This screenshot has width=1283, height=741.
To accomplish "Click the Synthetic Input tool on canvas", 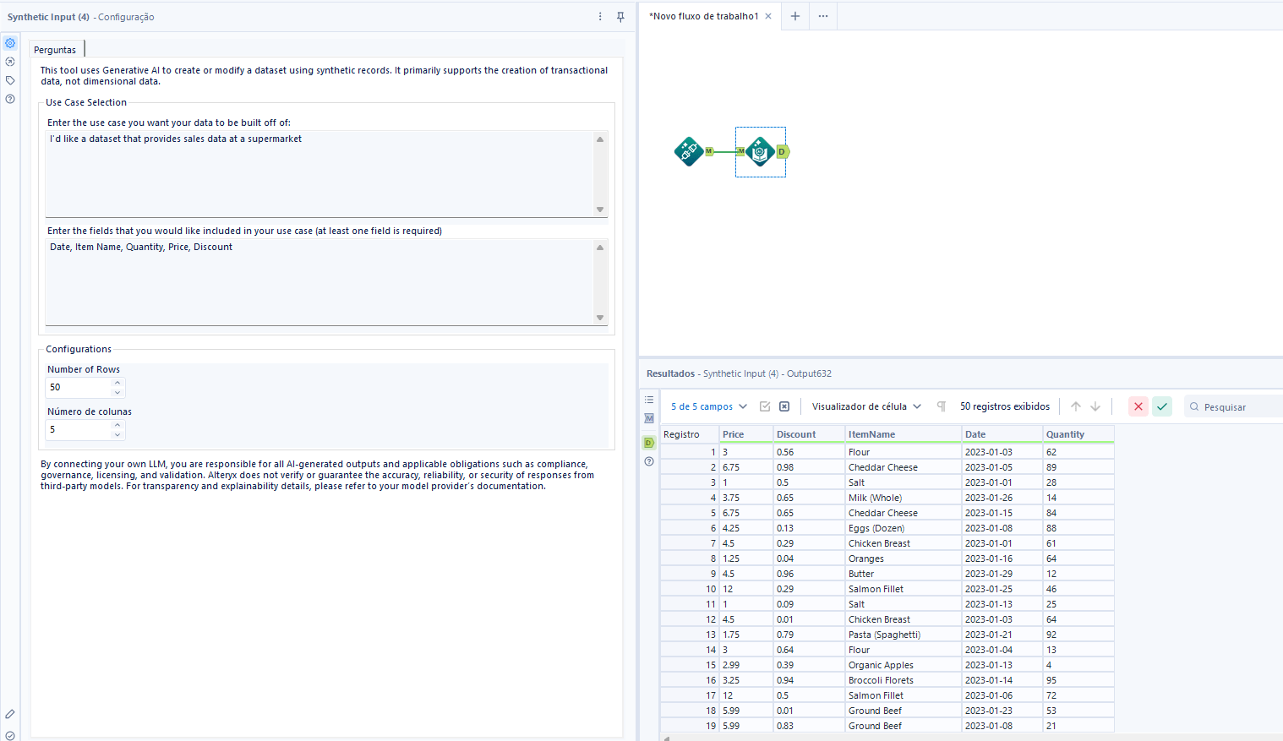I will tap(759, 152).
